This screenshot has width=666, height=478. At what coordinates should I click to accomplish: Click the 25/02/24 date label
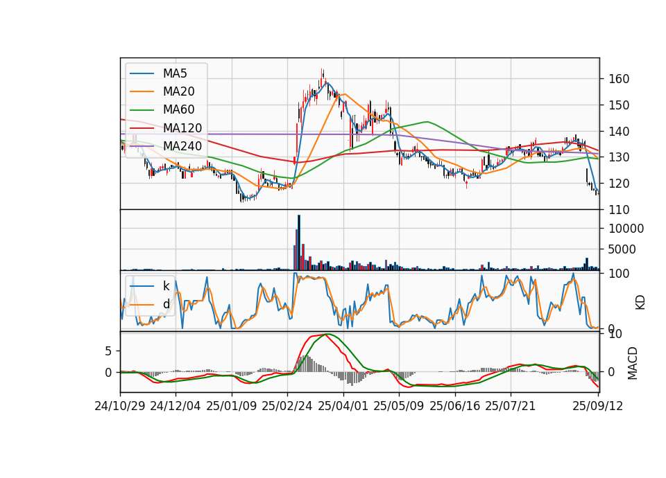[287, 406]
